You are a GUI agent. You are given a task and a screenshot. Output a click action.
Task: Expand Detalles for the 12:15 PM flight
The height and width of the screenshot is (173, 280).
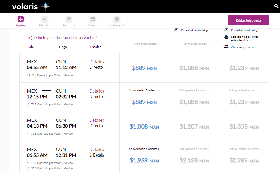click(97, 91)
